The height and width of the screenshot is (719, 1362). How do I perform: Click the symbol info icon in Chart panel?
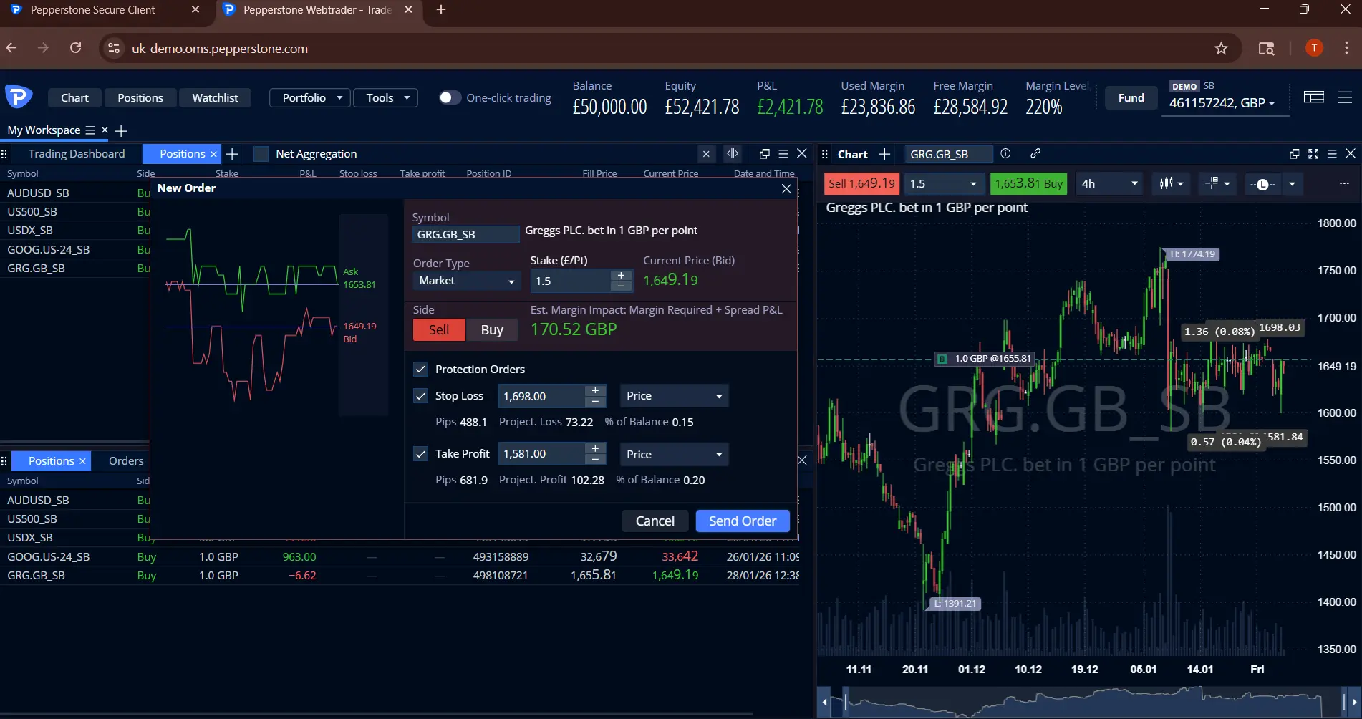[1005, 154]
